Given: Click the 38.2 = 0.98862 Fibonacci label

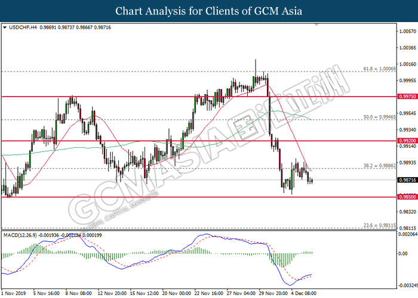Looking at the screenshot, I should pyautogui.click(x=380, y=166).
